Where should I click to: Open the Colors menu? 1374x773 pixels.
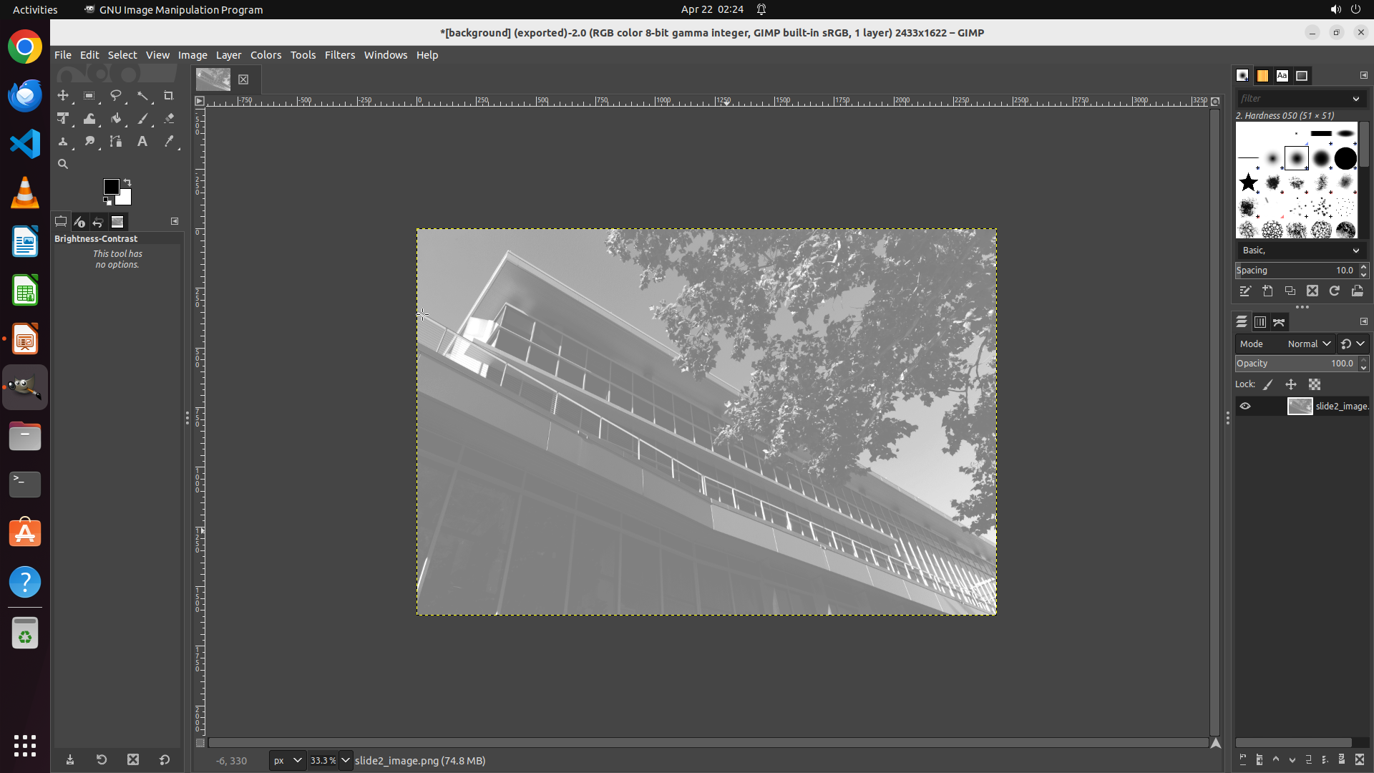tap(265, 55)
